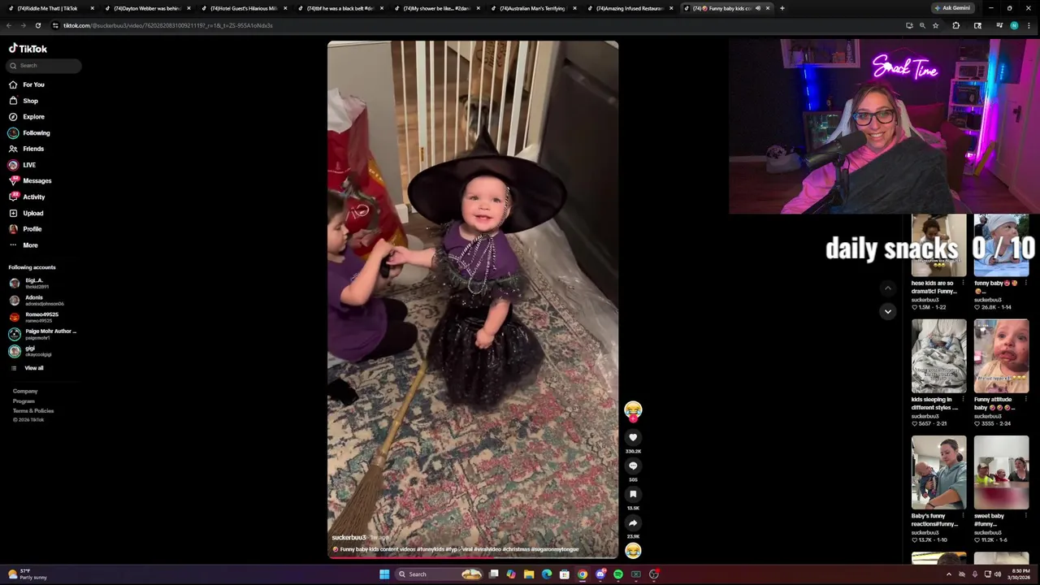Play "Baby's funny reactions" video thumbnail
This screenshot has width=1040, height=585.
[938, 472]
